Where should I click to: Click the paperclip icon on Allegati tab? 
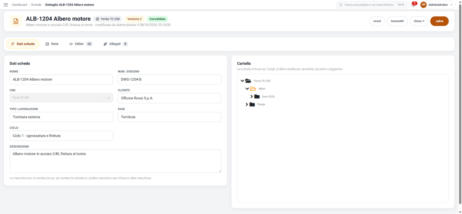[105, 44]
